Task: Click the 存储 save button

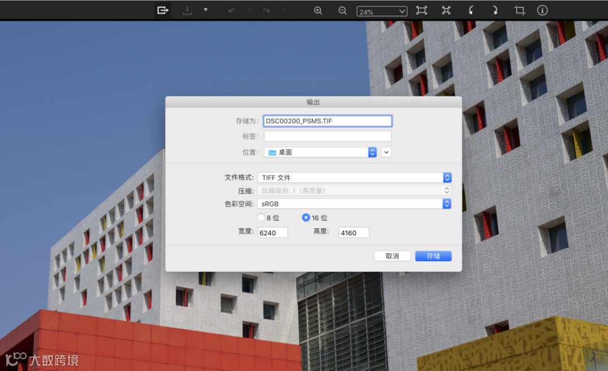Action: coord(433,256)
